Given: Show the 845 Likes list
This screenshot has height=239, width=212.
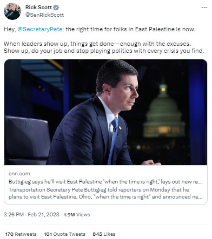Looking at the screenshot, I should coord(104,234).
